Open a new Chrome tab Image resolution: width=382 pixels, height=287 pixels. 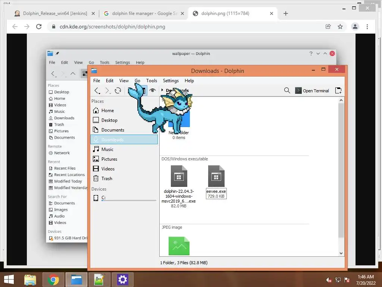(x=286, y=13)
